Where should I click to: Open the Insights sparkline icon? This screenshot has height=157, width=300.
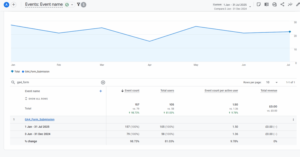(x=290, y=4)
